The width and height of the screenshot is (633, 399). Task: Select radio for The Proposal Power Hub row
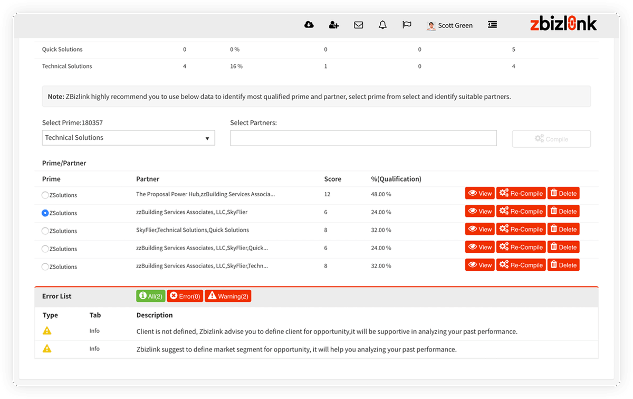pos(45,195)
